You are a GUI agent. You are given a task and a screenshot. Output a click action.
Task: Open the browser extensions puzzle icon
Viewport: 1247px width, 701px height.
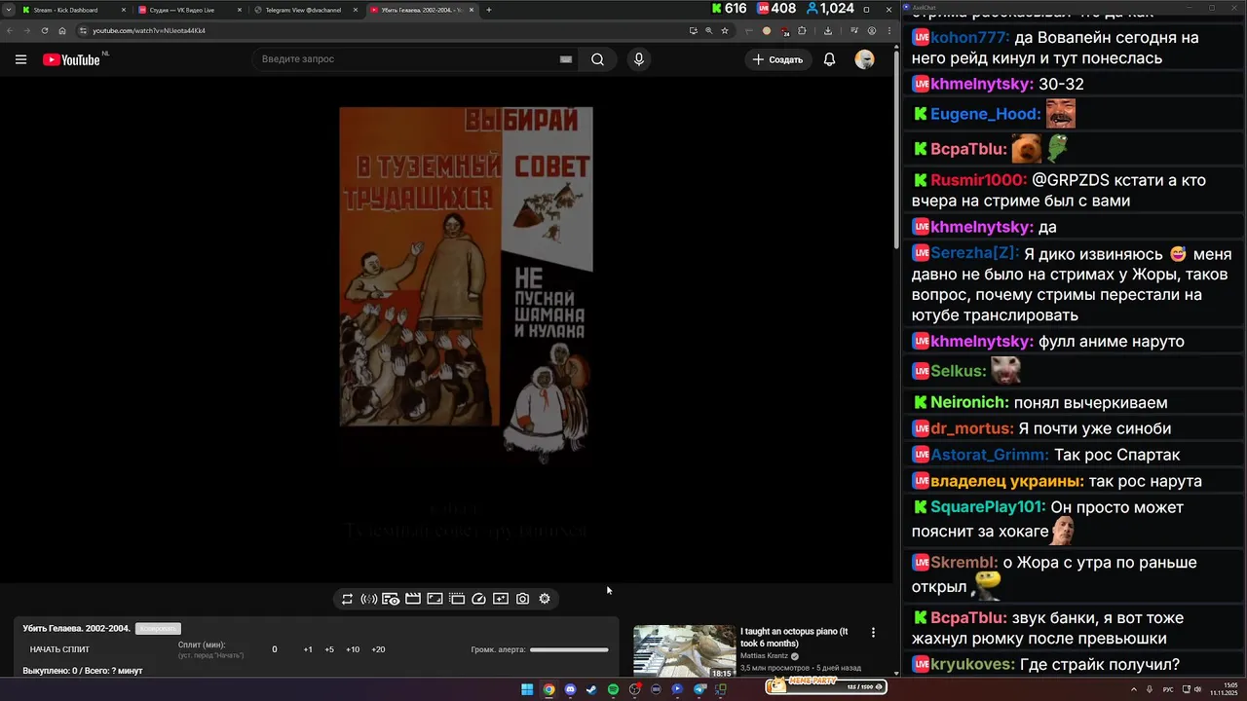(802, 30)
